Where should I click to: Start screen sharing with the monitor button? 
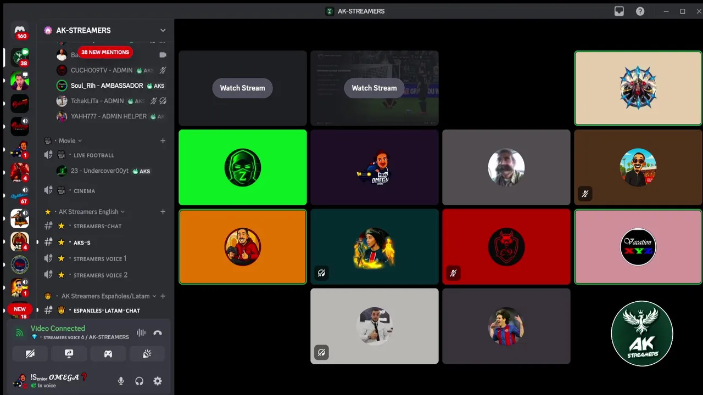pos(69,354)
